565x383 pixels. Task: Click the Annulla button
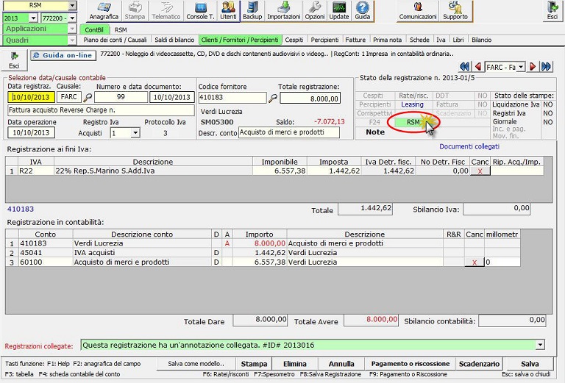tap(341, 364)
